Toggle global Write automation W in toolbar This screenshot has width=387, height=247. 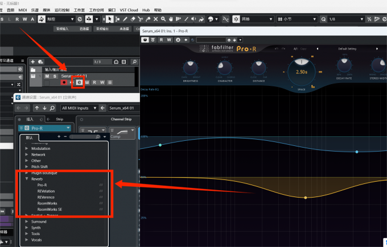coord(25,19)
